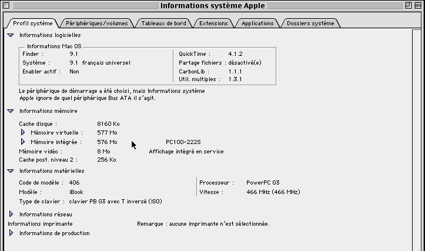Viewport: 425px width, 251px height.
Task: Select the text 'français universel'
Action: pyautogui.click(x=106, y=63)
